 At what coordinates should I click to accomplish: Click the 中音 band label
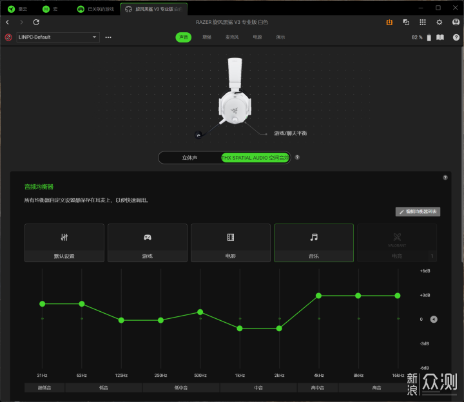[x=258, y=388]
